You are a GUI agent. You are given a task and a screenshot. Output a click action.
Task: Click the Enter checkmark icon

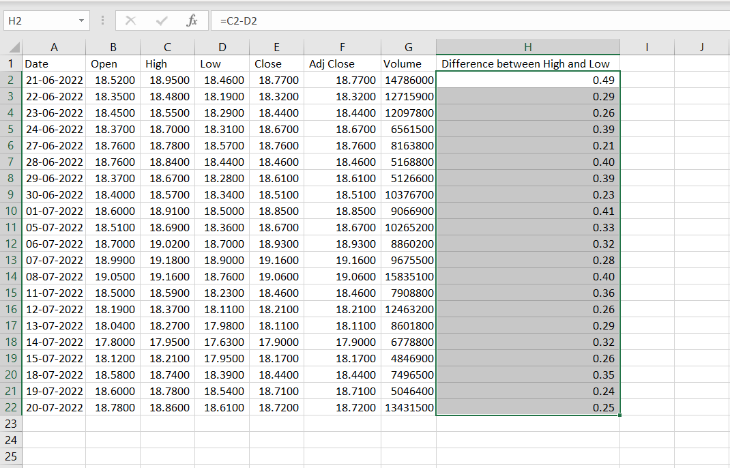[x=155, y=20]
